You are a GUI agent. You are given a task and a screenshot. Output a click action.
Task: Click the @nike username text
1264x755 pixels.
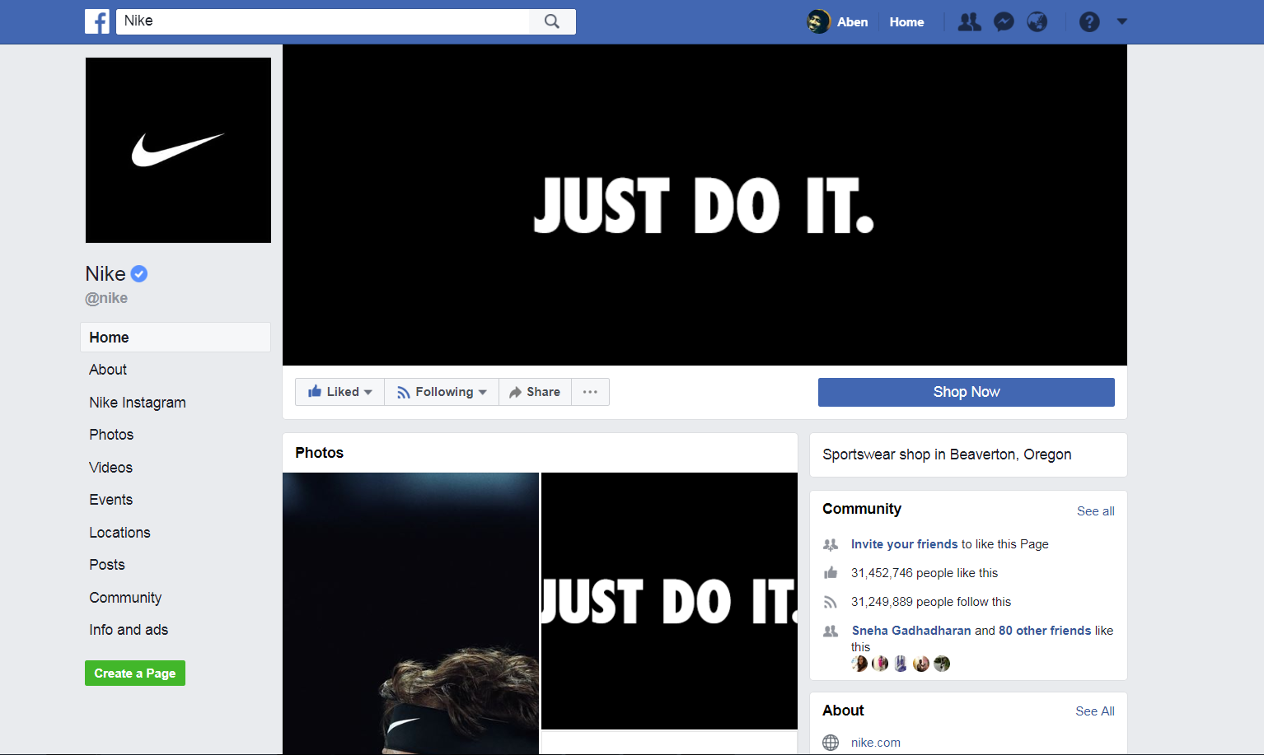coord(106,298)
